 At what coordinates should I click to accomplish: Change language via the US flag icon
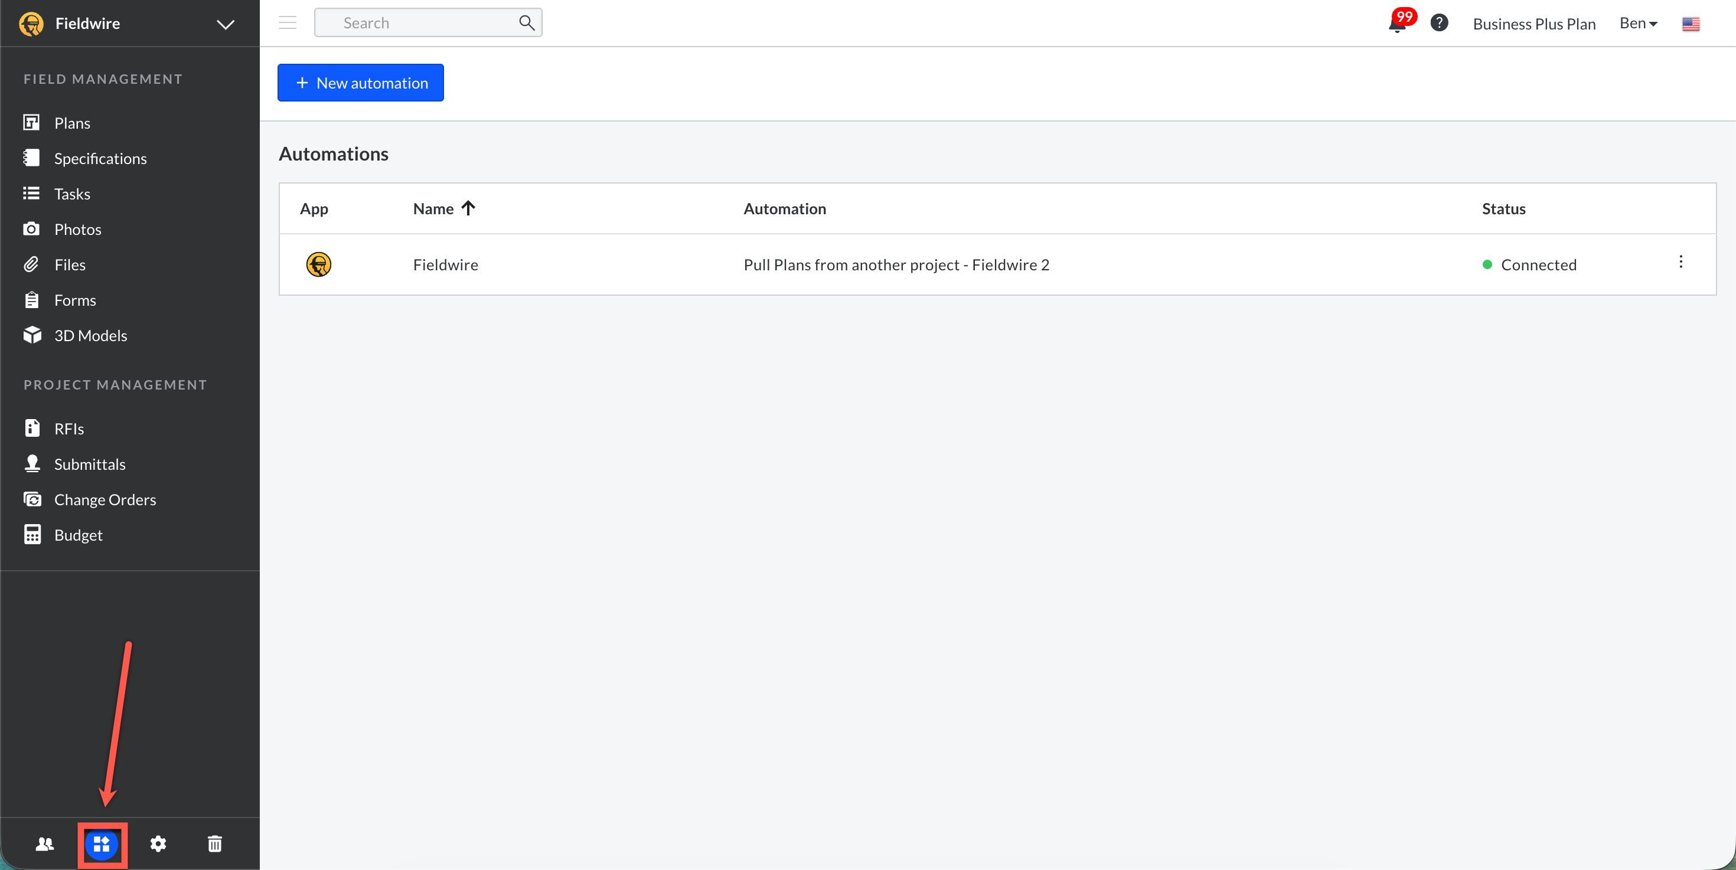pyautogui.click(x=1690, y=24)
